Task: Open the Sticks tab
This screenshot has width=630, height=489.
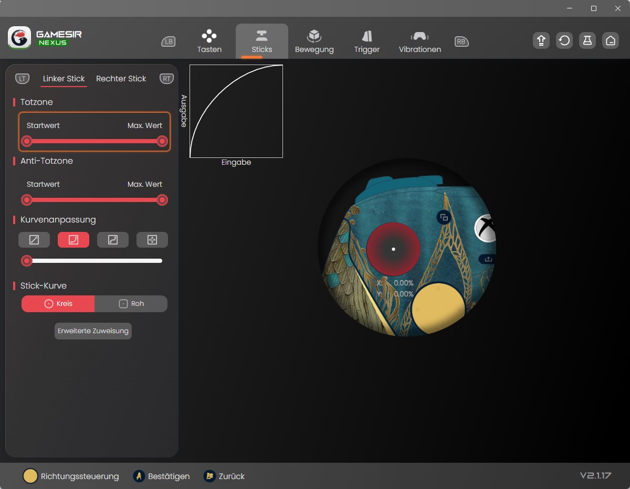Action: [262, 41]
